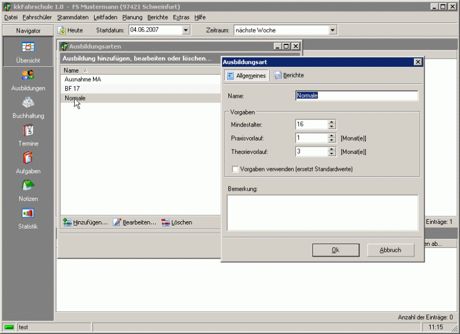Open the Stammdaten menu
The height and width of the screenshot is (334, 460).
pyautogui.click(x=73, y=17)
